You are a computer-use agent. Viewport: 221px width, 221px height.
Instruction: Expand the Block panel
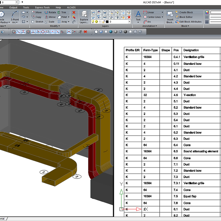185,26
